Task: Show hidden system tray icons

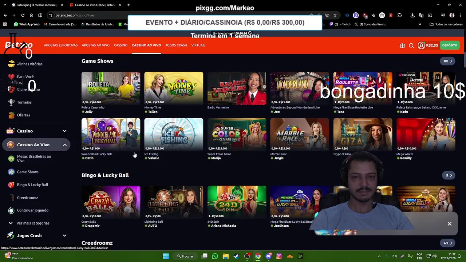Action: [379, 256]
